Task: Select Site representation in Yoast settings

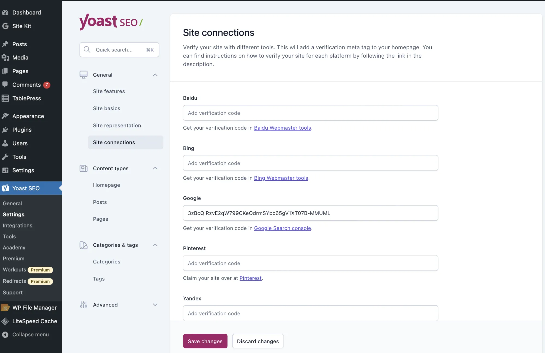Action: pyautogui.click(x=117, y=125)
